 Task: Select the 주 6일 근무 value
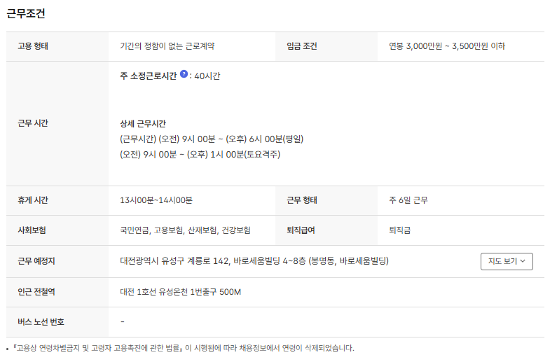pos(408,200)
